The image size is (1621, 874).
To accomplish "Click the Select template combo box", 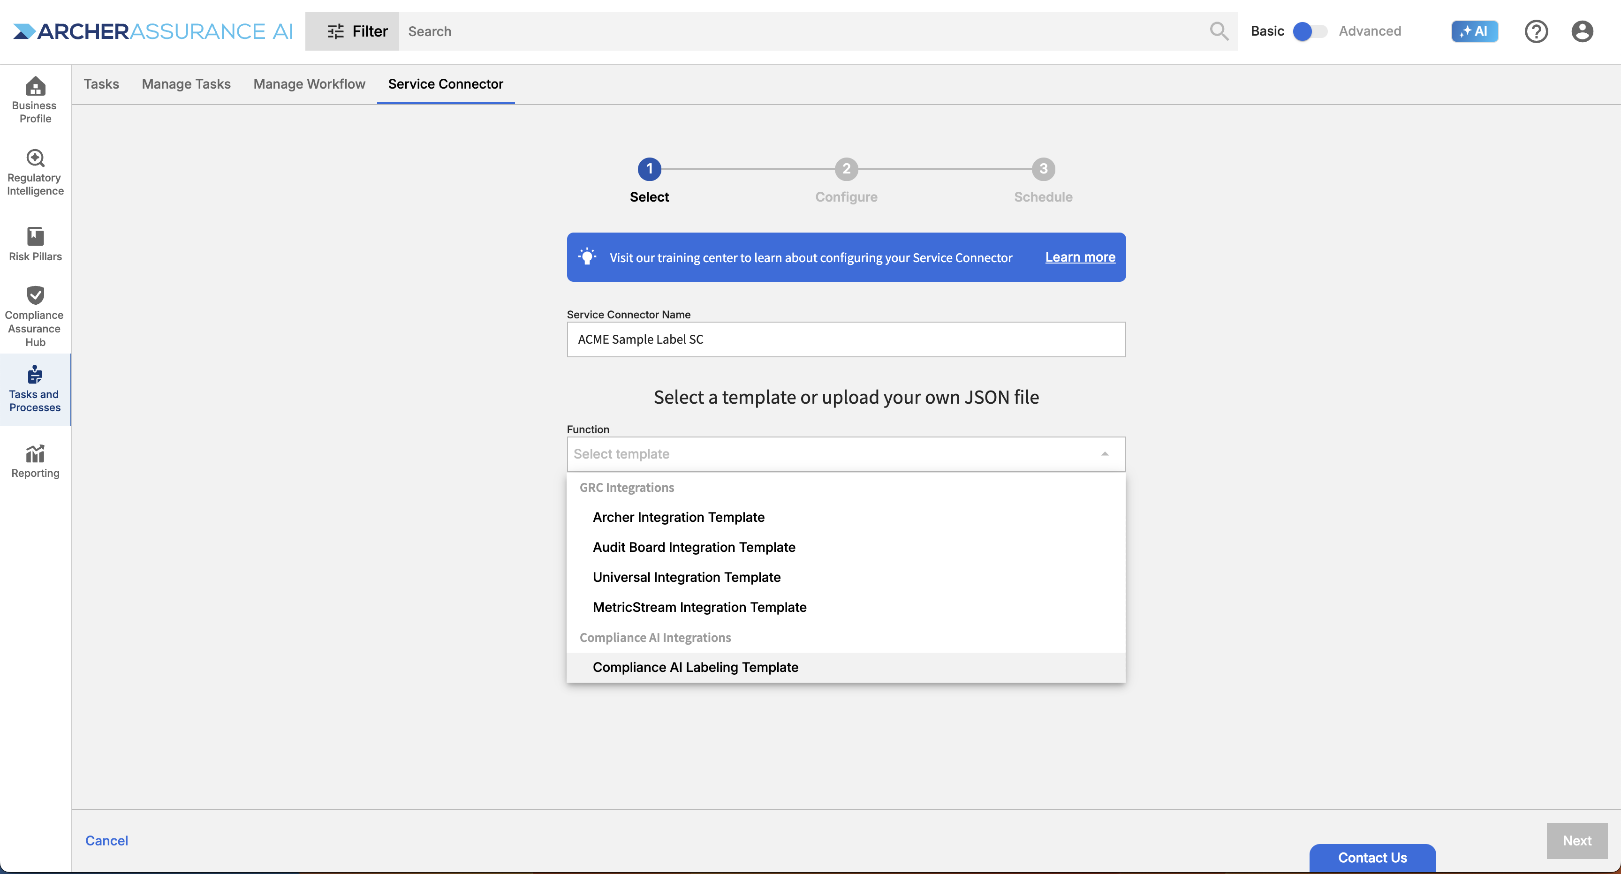I will click(x=846, y=454).
